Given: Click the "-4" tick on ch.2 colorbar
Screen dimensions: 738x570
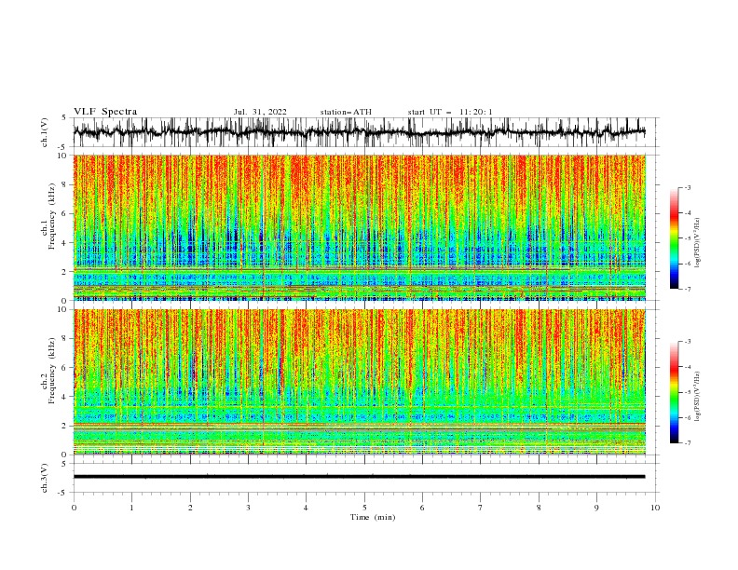Looking at the screenshot, I should point(687,367).
